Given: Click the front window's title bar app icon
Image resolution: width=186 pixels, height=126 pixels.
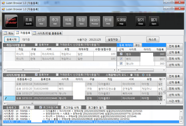Looking at the screenshot, I should [x=3, y=9].
